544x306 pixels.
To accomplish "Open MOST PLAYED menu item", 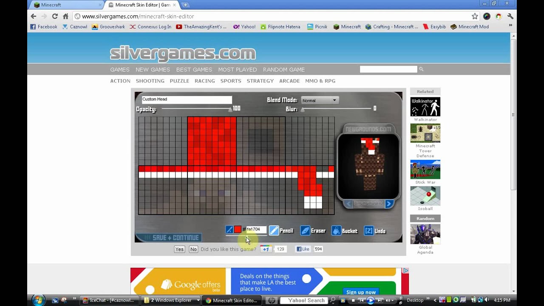I will (238, 70).
